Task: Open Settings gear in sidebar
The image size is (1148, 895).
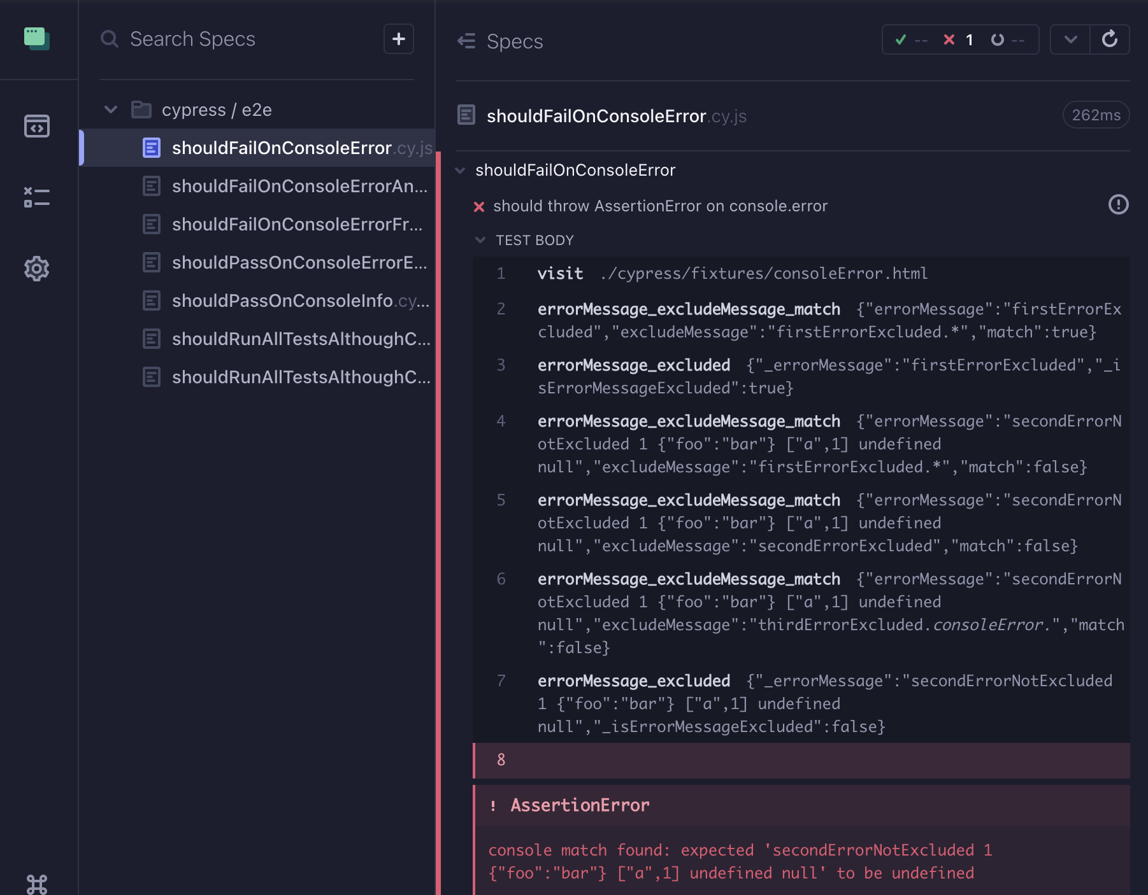Action: (x=36, y=269)
